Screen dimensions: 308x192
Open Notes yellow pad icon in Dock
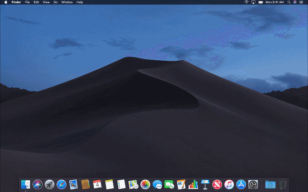pyautogui.click(x=110, y=185)
